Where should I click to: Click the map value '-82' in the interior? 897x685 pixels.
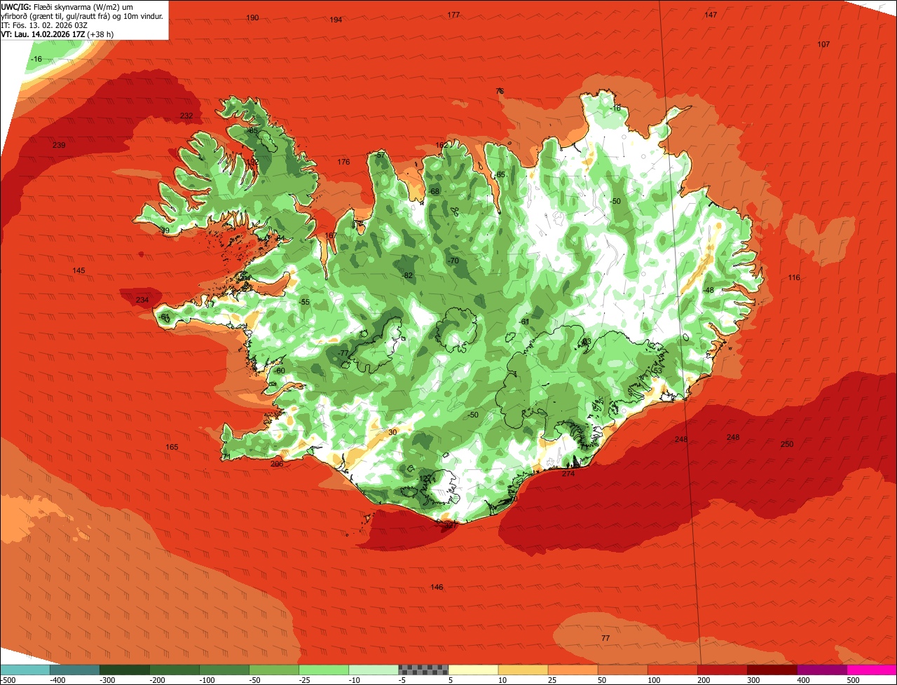(407, 275)
